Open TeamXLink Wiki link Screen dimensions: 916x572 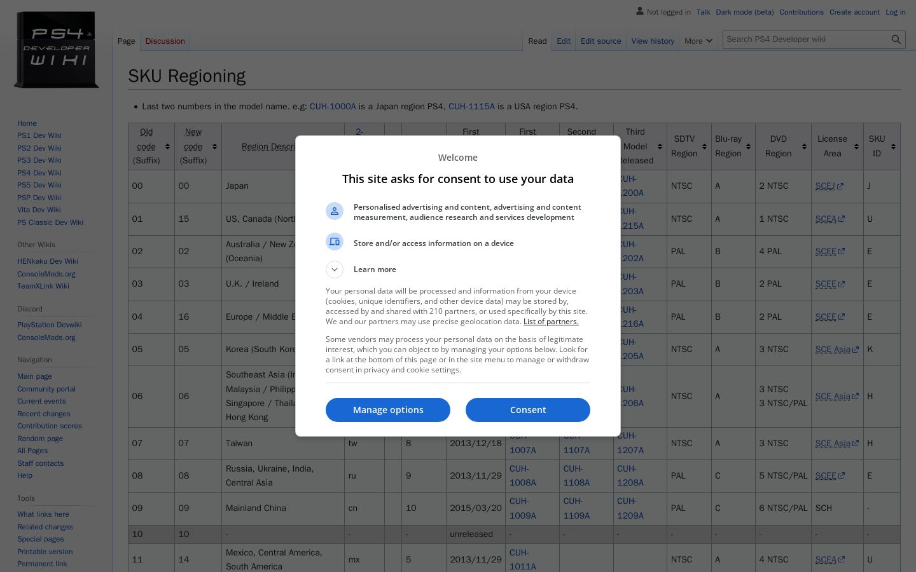click(43, 286)
